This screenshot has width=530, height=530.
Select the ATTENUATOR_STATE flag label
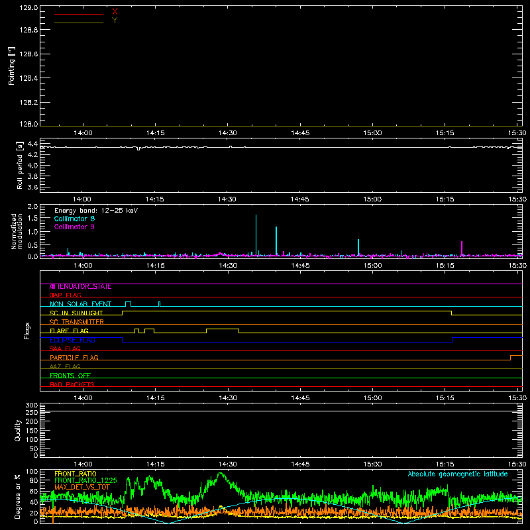click(x=80, y=287)
